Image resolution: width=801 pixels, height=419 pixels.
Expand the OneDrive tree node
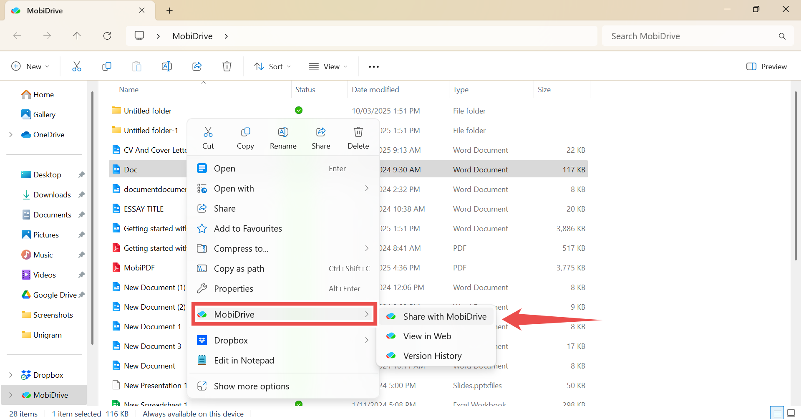coord(11,134)
